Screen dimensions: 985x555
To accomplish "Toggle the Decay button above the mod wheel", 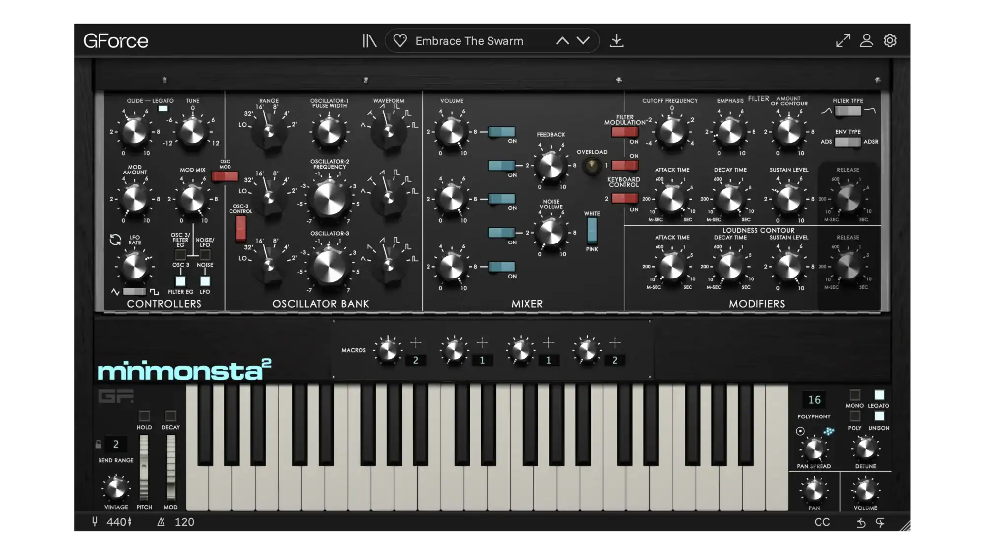I will (170, 416).
